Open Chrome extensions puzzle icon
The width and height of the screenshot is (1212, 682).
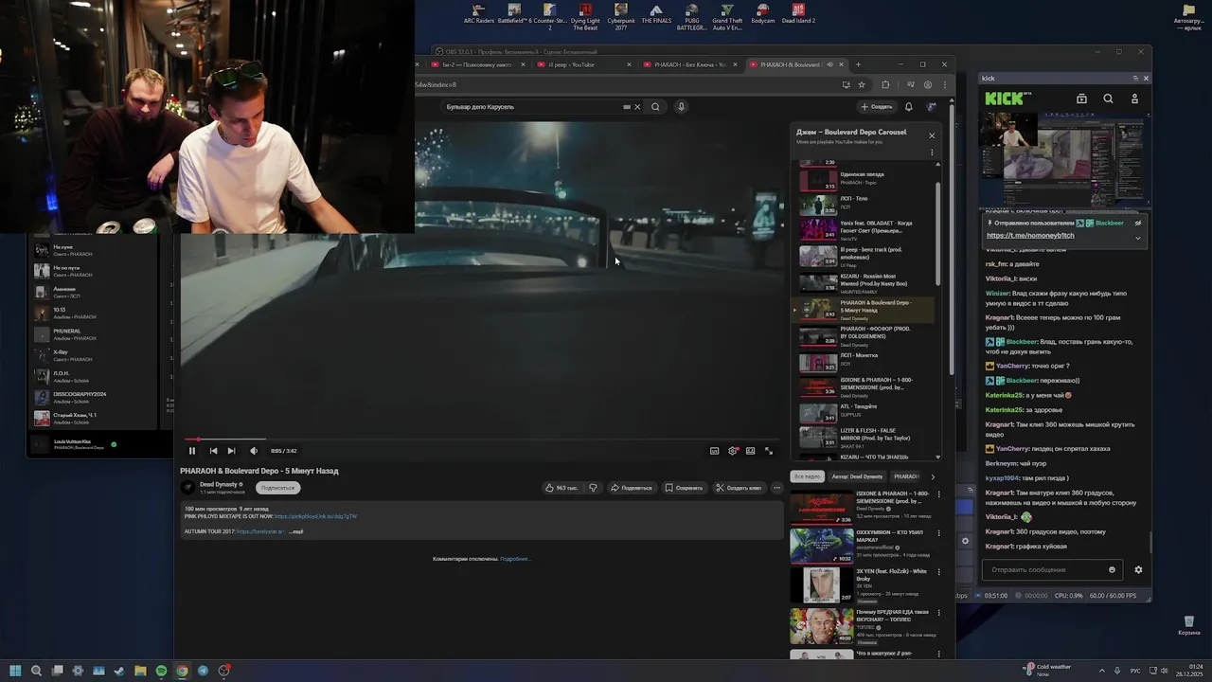885,84
